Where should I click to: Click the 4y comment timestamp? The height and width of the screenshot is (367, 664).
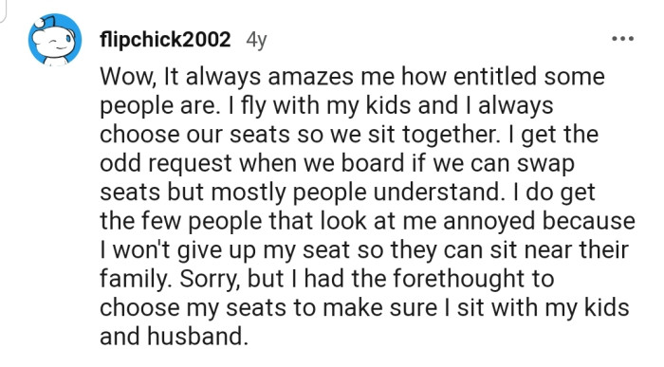tap(257, 41)
